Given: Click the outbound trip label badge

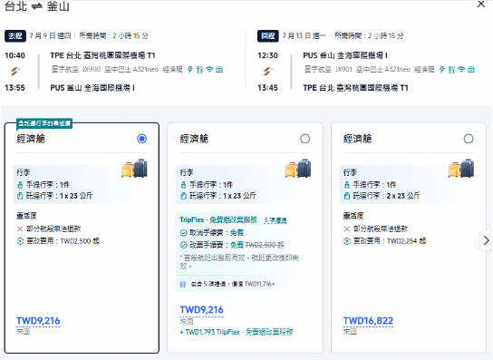Looking at the screenshot, I should pos(15,36).
